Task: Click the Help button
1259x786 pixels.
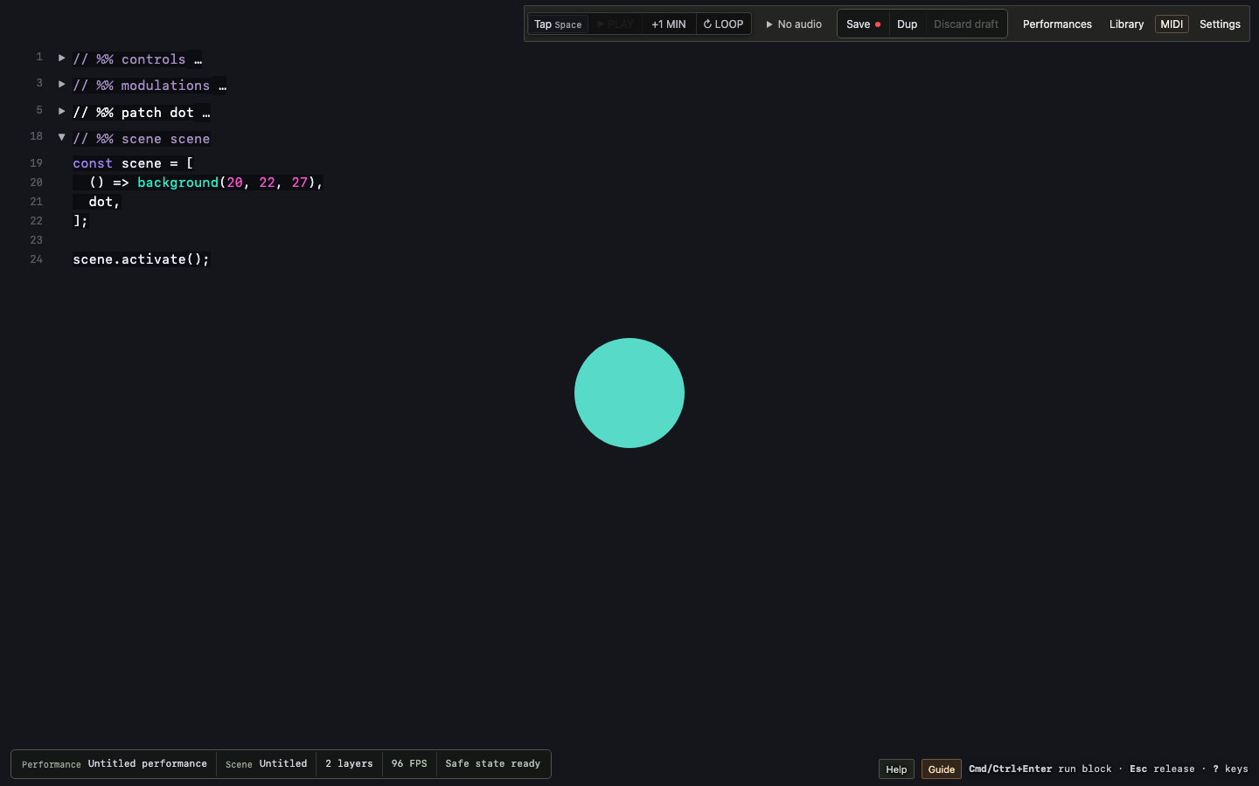Action: tap(896, 769)
